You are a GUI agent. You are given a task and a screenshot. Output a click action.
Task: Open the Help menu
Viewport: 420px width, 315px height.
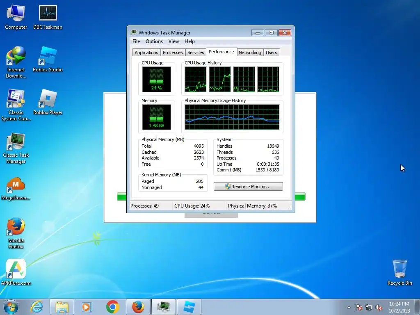point(189,41)
